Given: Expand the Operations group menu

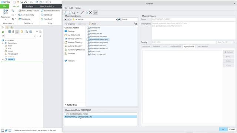Looking at the screenshot, I should pos(9,23).
